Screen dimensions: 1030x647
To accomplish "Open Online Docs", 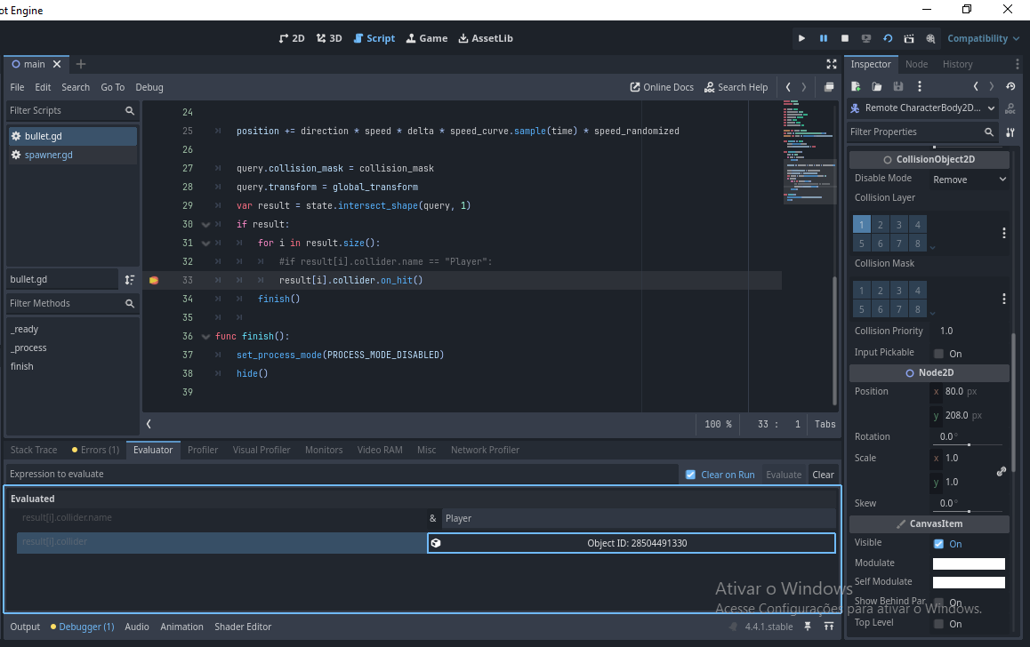I will [662, 87].
